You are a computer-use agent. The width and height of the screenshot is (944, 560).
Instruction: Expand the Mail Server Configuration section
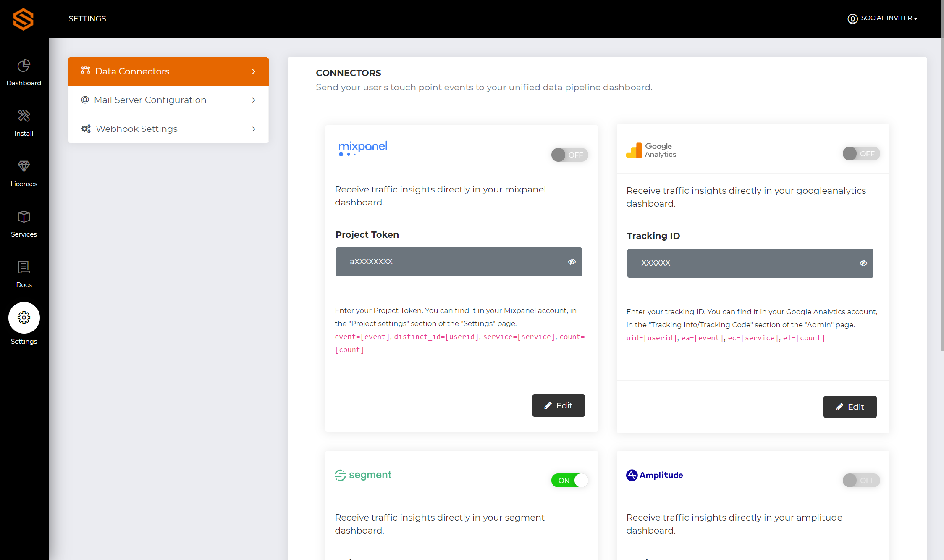point(168,100)
